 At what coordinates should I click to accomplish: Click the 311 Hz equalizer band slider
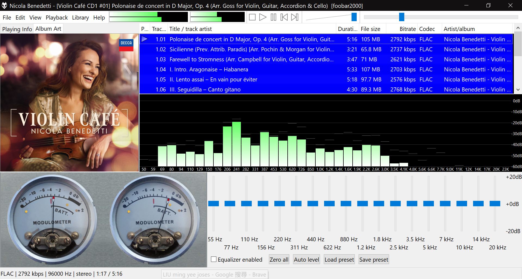[x=296, y=204]
